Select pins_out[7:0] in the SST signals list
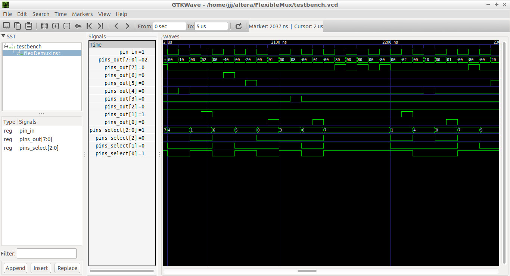Viewport: 510px width, 276px height. click(42, 139)
